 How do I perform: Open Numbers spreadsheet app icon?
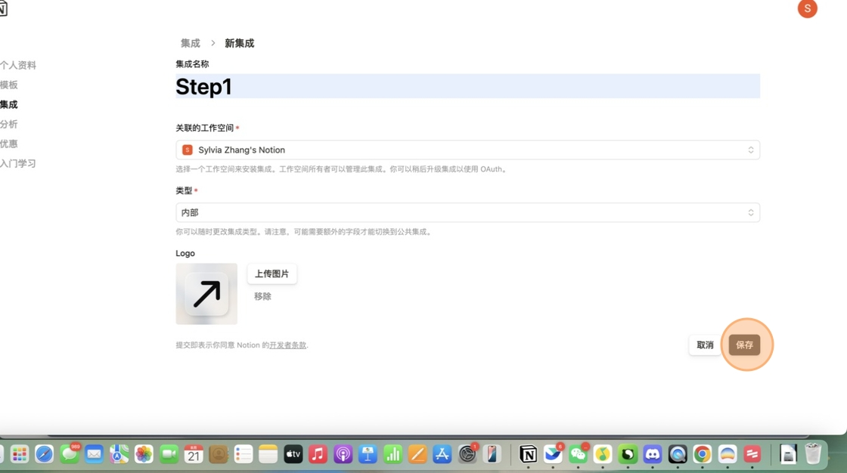point(393,454)
